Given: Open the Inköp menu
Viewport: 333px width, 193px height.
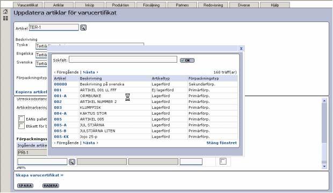Looking at the screenshot, I should click(89, 5).
